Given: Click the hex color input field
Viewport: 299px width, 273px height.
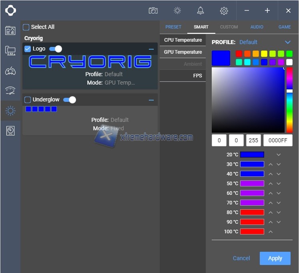Looking at the screenshot, I should coord(278,140).
